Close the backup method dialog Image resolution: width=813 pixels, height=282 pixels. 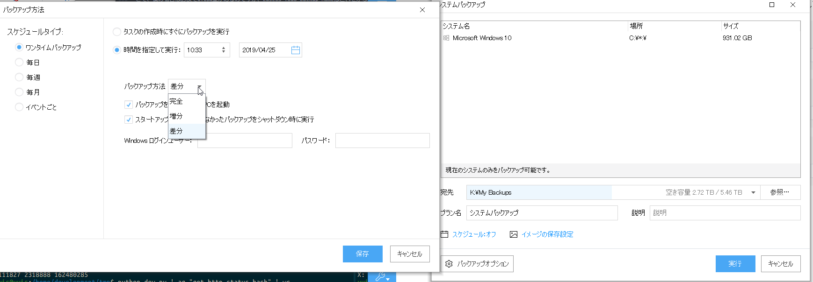click(x=422, y=10)
